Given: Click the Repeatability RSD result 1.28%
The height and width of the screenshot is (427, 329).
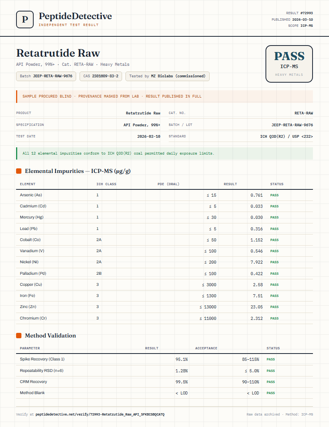Looking at the screenshot, I should click(x=182, y=371).
